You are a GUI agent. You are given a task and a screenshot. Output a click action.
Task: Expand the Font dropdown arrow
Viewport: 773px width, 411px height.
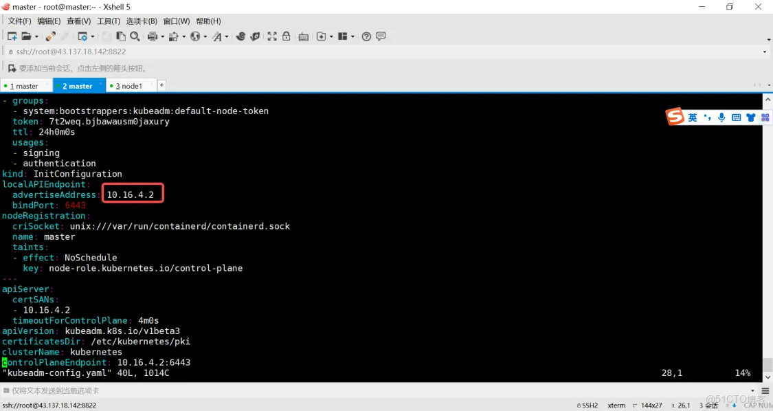coord(227,37)
